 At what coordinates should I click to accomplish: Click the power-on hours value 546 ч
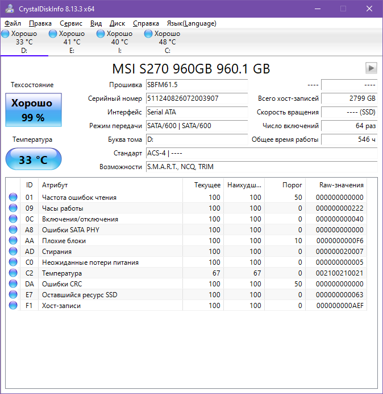(x=349, y=139)
